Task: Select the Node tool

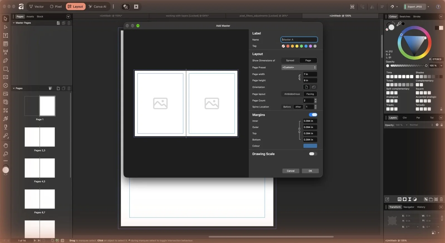Action: (x=5, y=27)
